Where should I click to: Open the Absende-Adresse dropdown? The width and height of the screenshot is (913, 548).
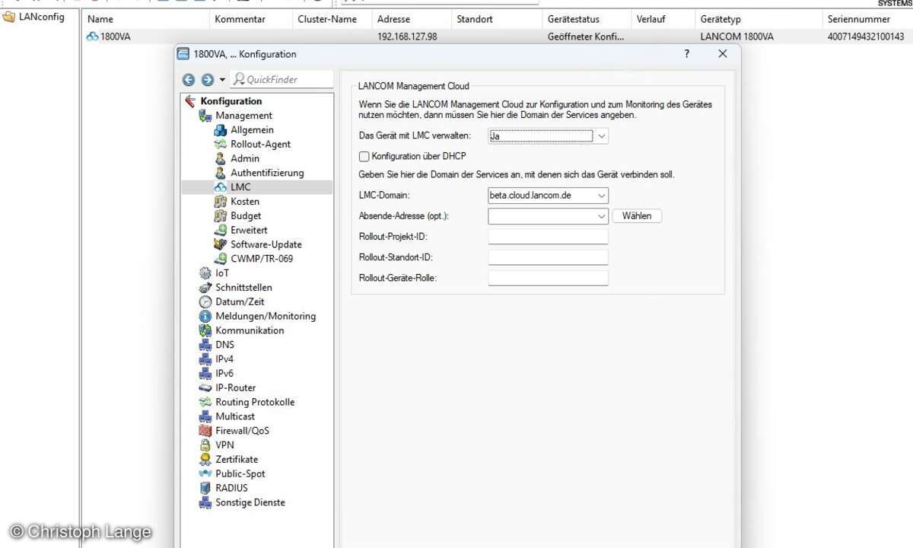[x=601, y=216]
